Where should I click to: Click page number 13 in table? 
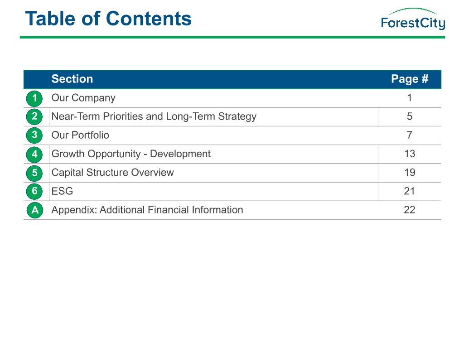coord(410,154)
